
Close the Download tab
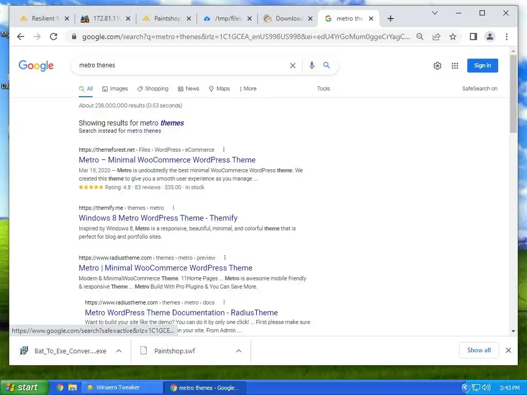click(310, 19)
